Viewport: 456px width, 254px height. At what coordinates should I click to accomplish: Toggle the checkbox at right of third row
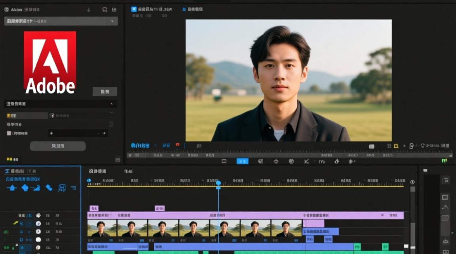(x=111, y=124)
